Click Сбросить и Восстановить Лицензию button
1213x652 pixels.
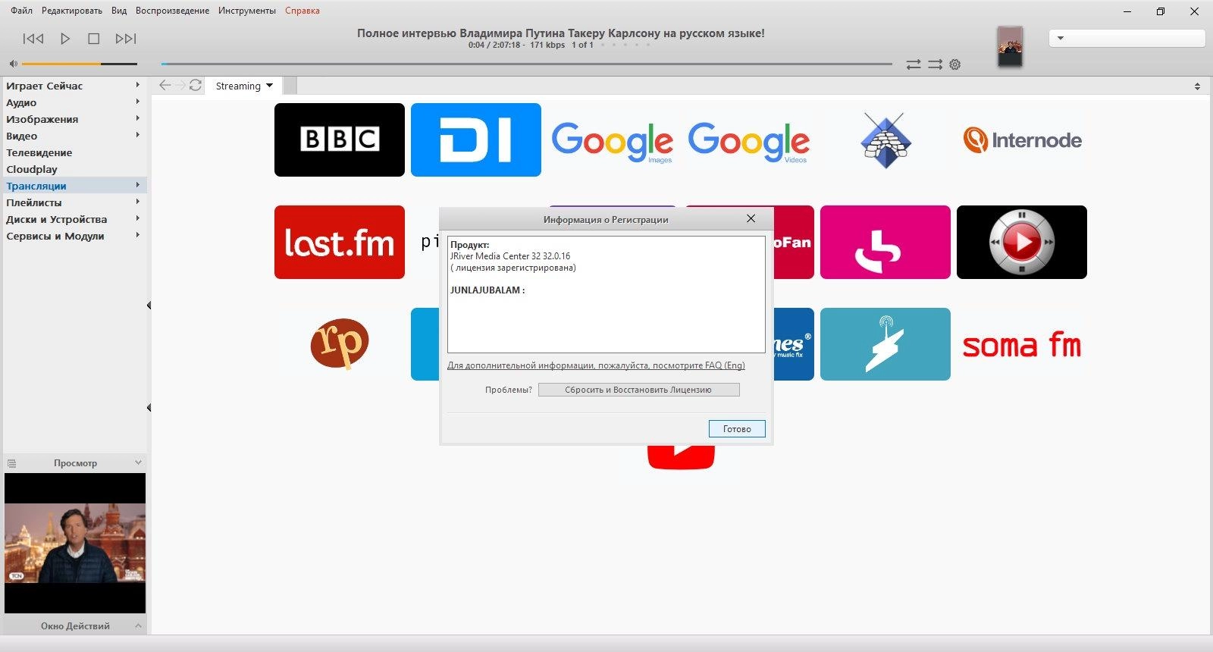point(638,390)
